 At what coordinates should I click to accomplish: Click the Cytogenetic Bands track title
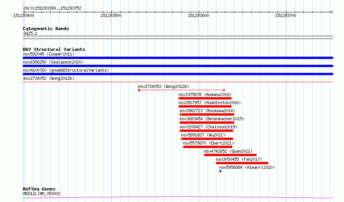[x=46, y=29]
